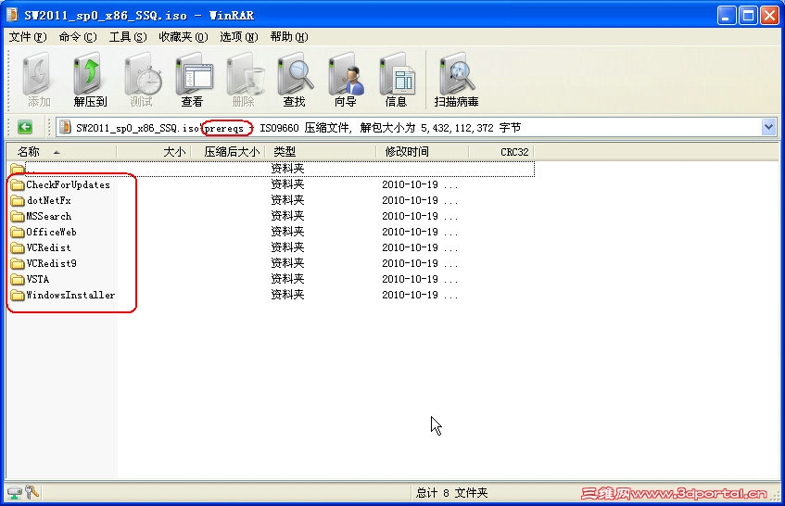Select the WindowsInstaller folder icon

[18, 296]
